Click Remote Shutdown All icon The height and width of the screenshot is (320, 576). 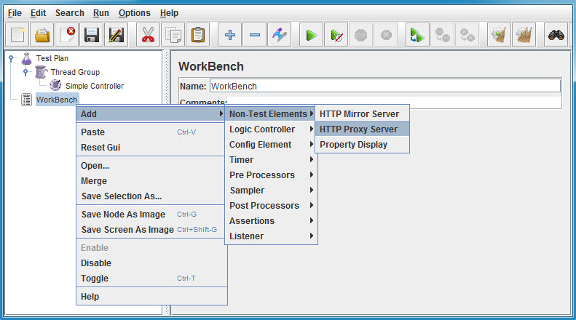point(467,35)
